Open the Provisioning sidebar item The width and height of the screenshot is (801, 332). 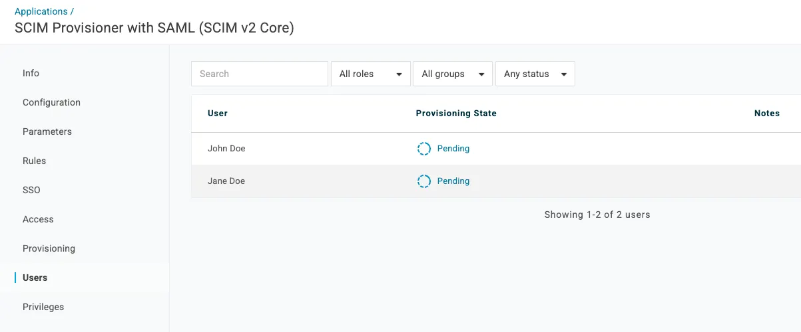click(49, 248)
